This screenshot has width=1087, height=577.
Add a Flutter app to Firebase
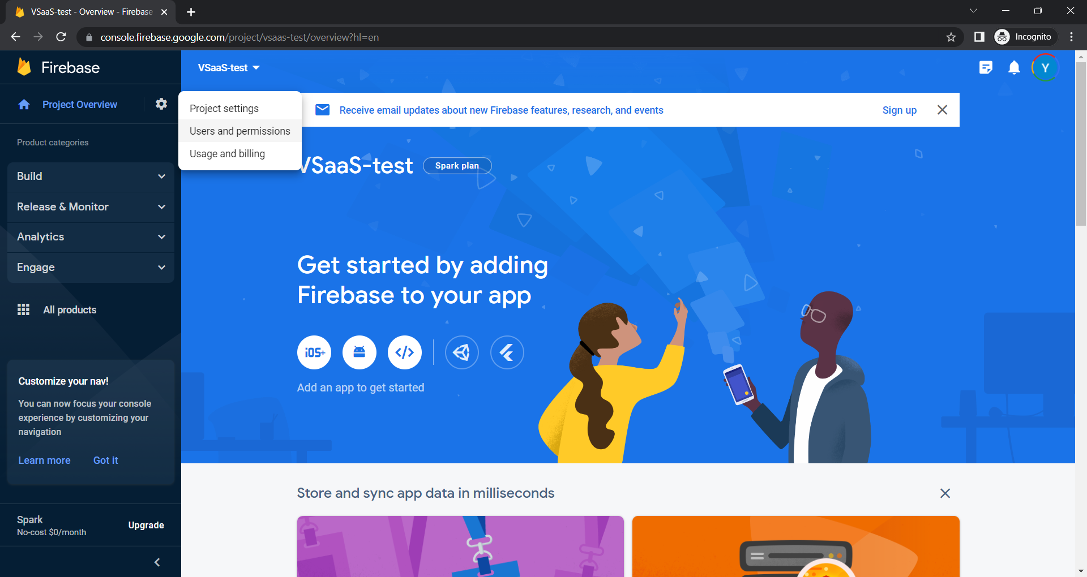(x=507, y=352)
